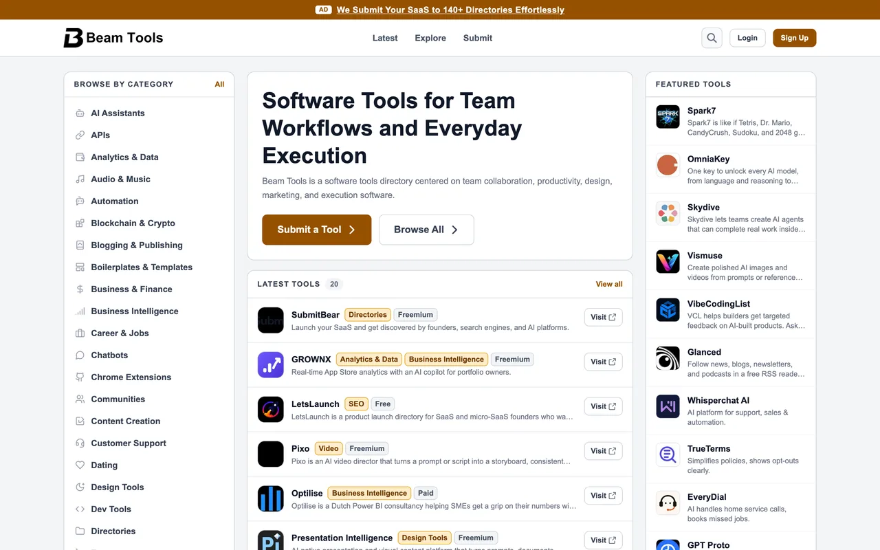
Task: Click the Freemium badge on GROWNX
Action: pyautogui.click(x=512, y=359)
